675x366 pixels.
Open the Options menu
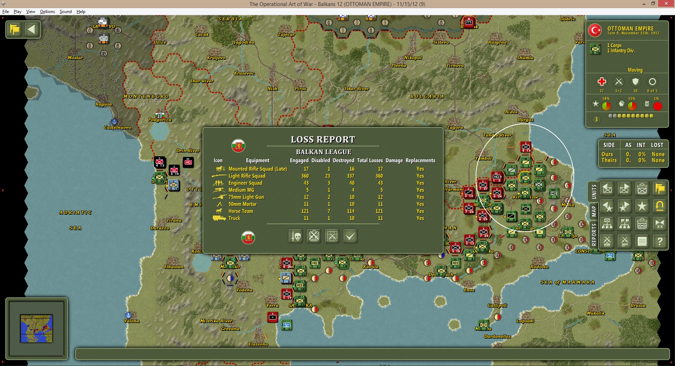47,12
